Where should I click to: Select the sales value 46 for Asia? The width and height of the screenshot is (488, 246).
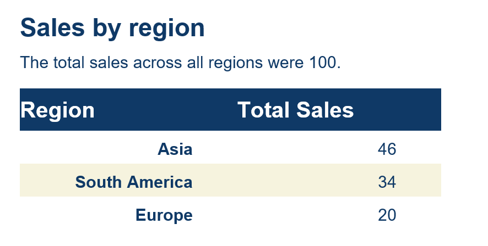pos(387,149)
